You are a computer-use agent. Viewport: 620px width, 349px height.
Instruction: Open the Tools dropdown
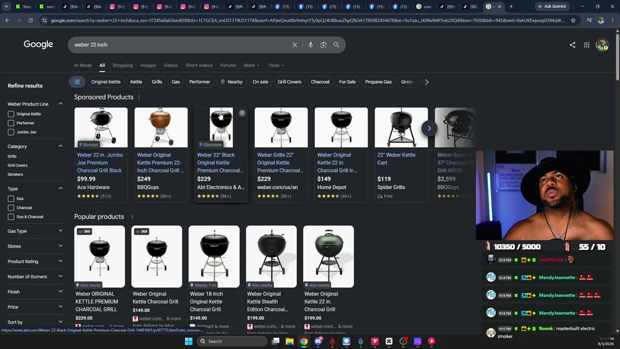click(x=276, y=65)
